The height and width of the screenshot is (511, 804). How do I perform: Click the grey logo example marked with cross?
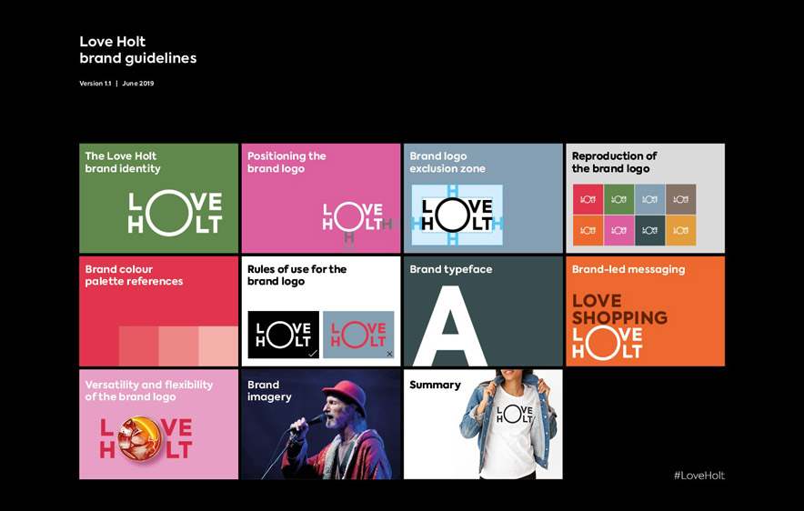point(358,335)
